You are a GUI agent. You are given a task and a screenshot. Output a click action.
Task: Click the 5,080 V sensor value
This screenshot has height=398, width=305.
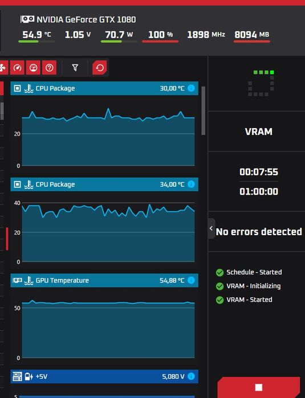click(x=173, y=376)
